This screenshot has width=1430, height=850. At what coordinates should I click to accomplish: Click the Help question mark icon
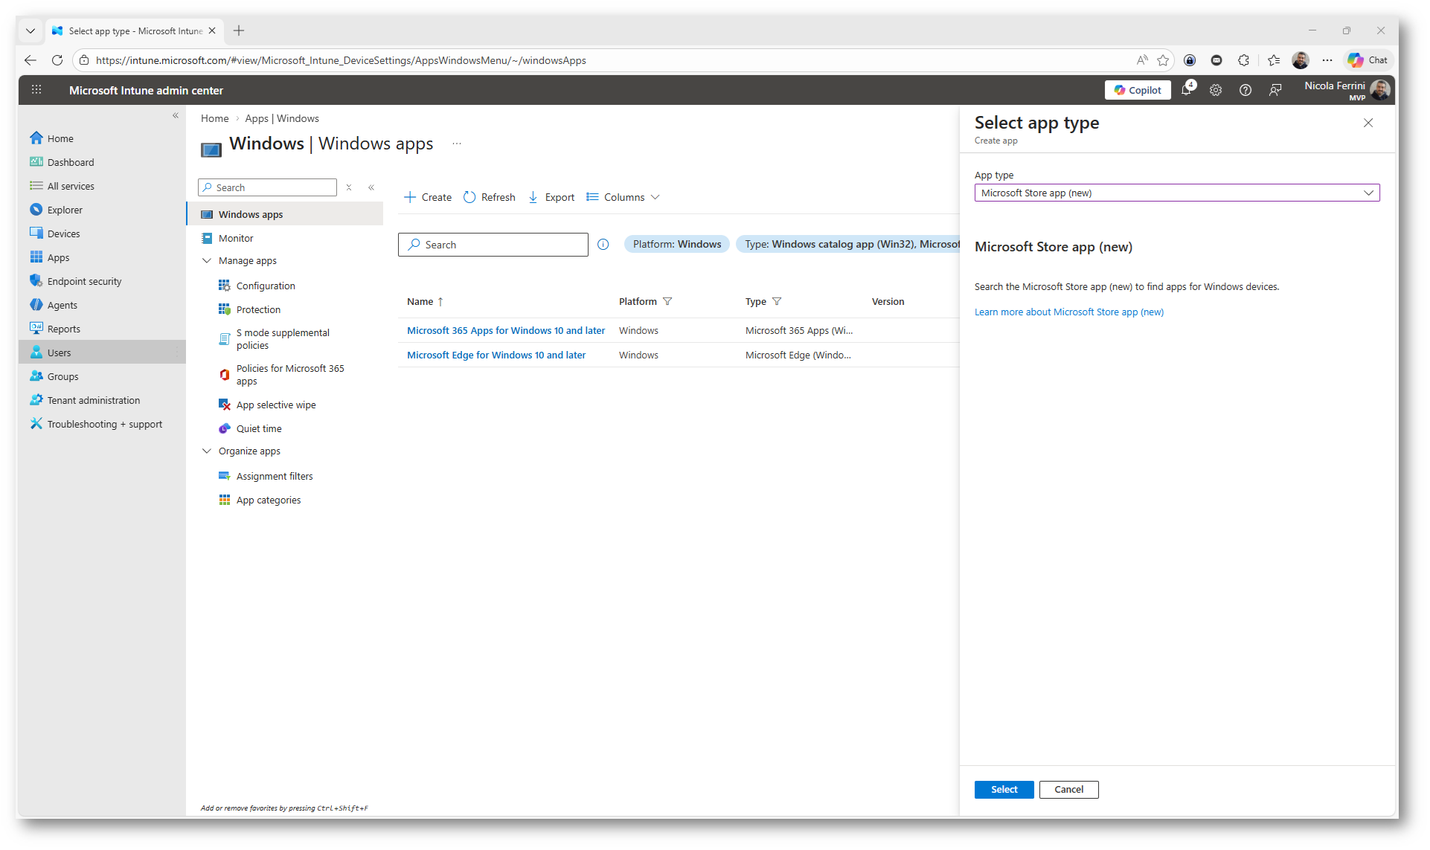pyautogui.click(x=1245, y=90)
